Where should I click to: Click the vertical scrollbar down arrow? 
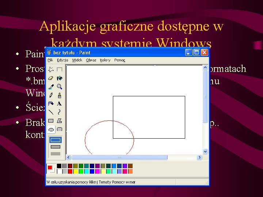tap(205, 151)
